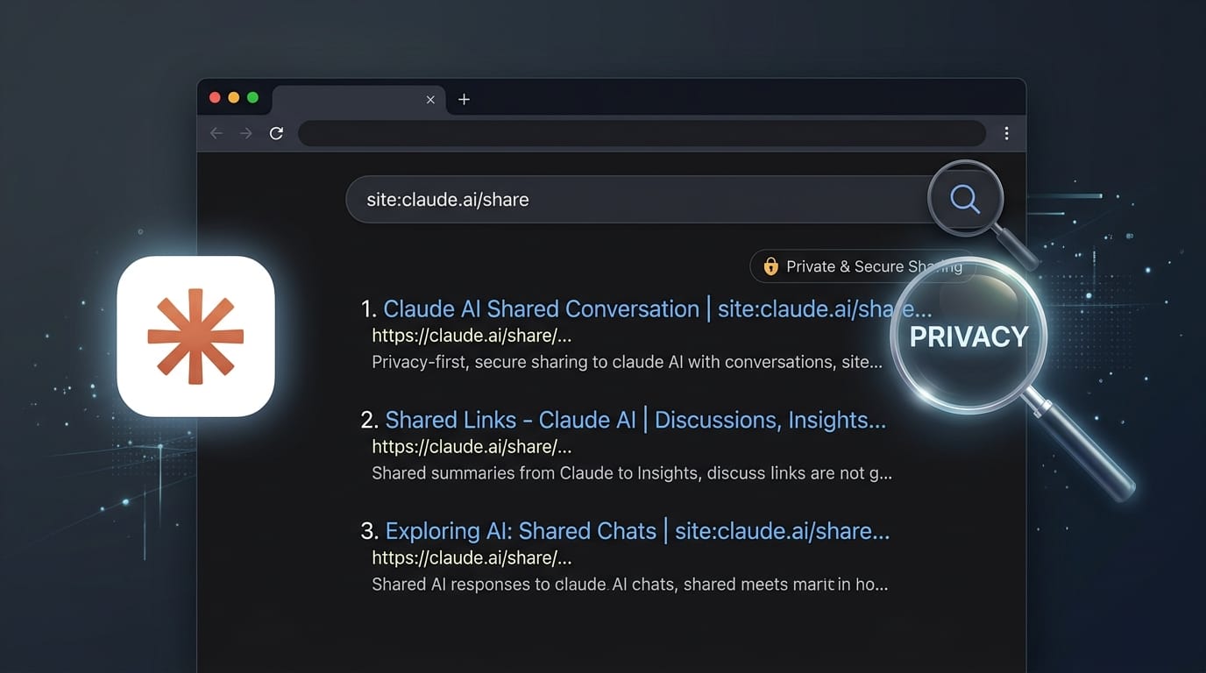Screen dimensions: 1206x673
Task: Click the browser reload icon
Action: (x=276, y=133)
